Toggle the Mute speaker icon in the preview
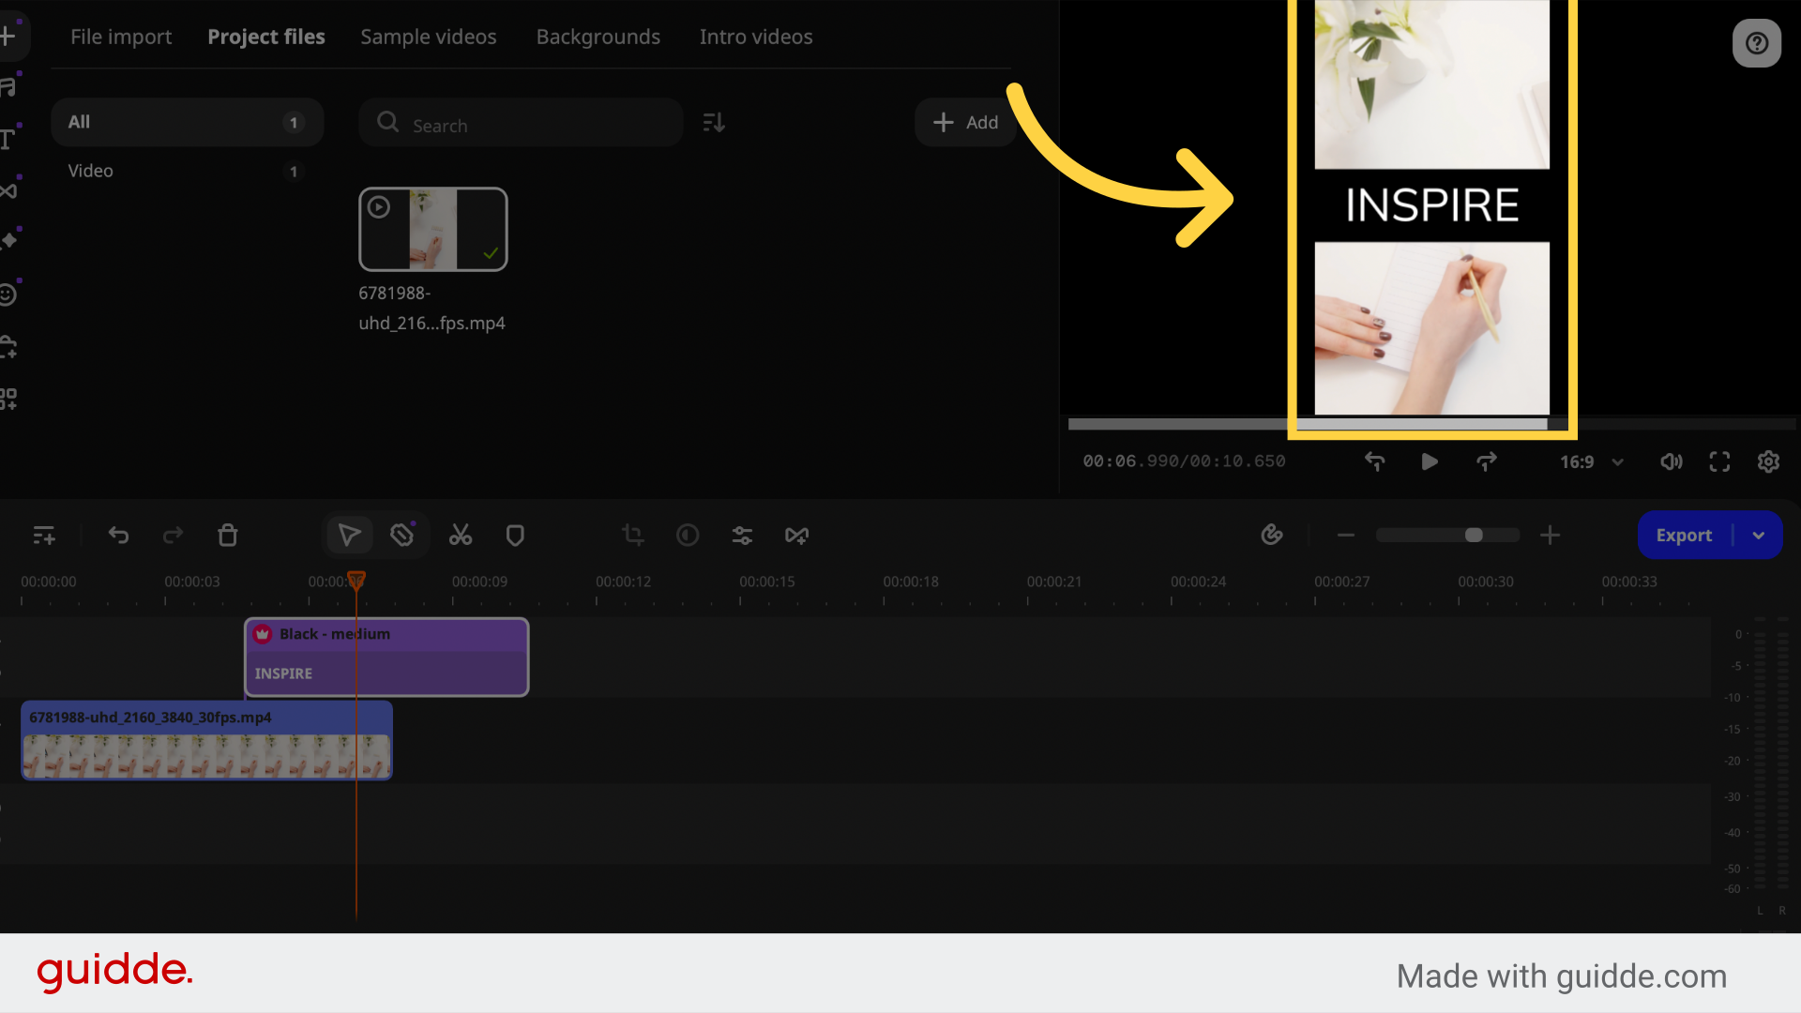This screenshot has width=1801, height=1013. (1672, 461)
